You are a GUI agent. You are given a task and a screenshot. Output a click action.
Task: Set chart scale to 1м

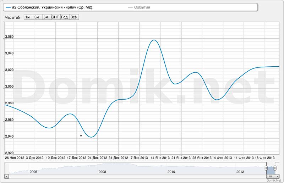tap(28, 17)
